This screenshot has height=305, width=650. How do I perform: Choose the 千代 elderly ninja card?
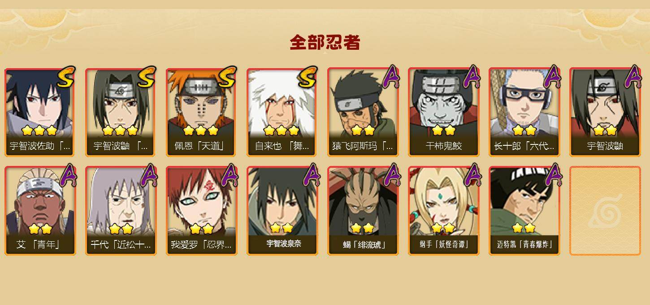coord(121,211)
